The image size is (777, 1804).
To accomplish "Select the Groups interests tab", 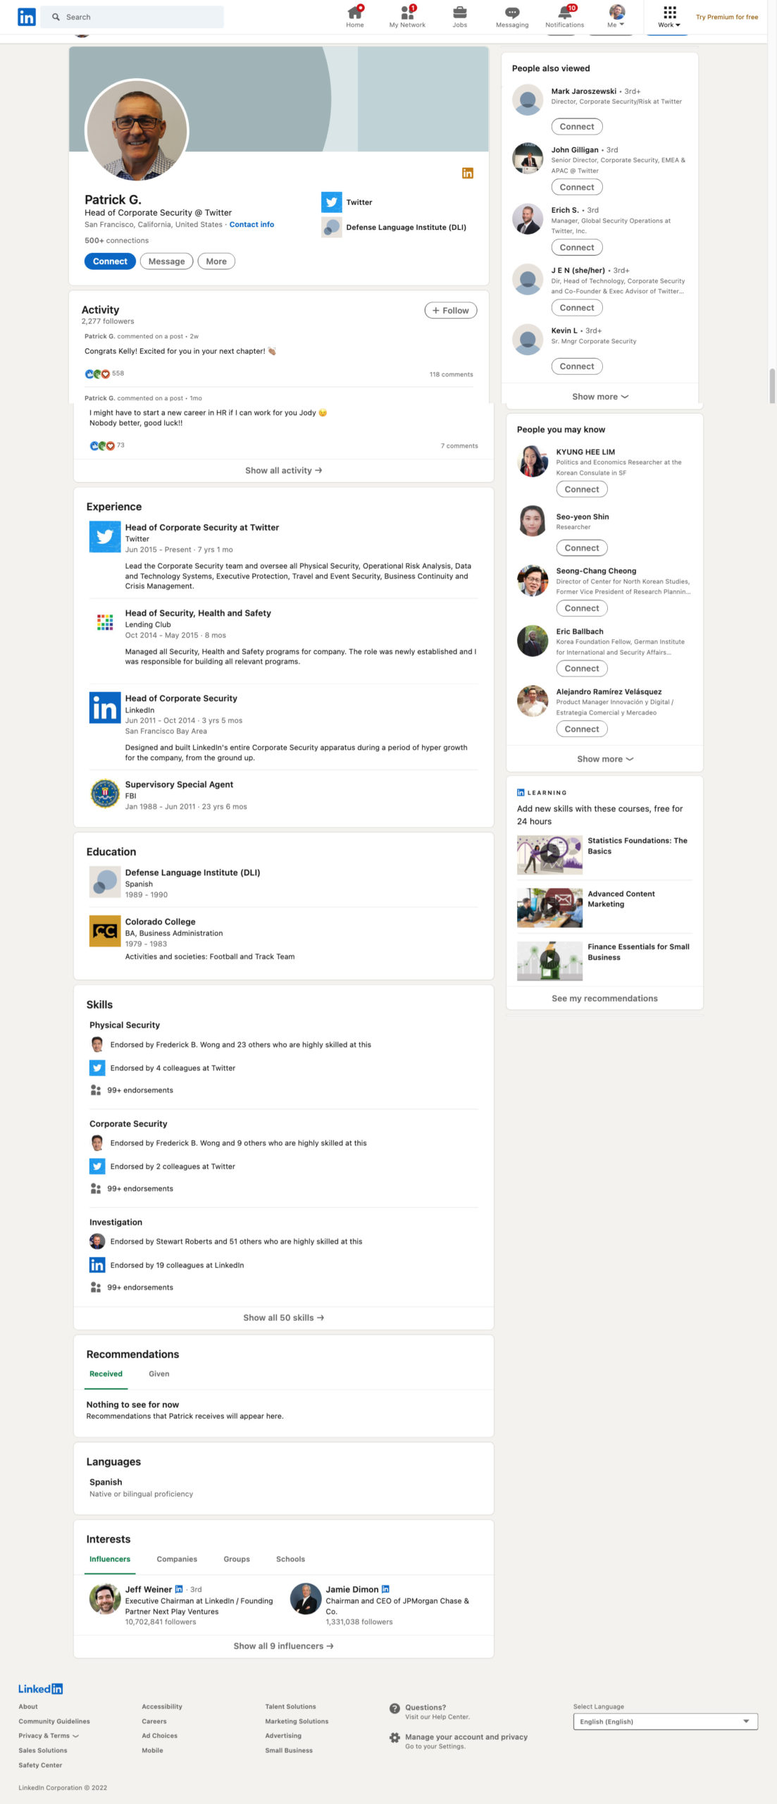I will click(237, 1559).
